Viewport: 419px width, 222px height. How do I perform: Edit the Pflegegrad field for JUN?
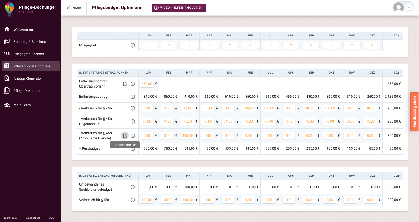pos(250,45)
